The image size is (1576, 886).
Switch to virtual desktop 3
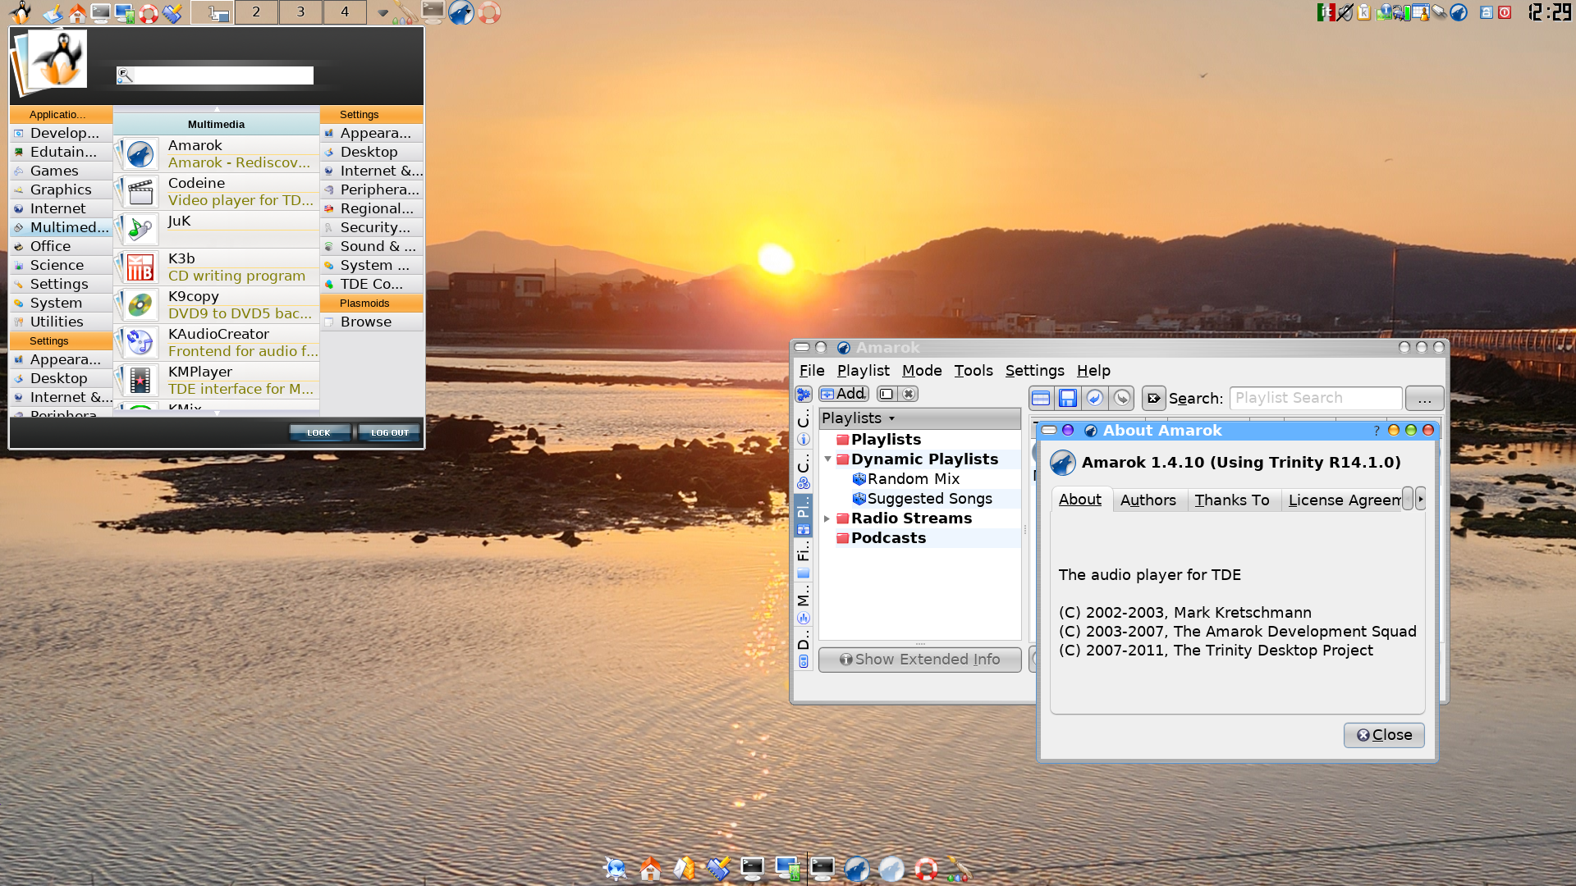click(x=300, y=12)
